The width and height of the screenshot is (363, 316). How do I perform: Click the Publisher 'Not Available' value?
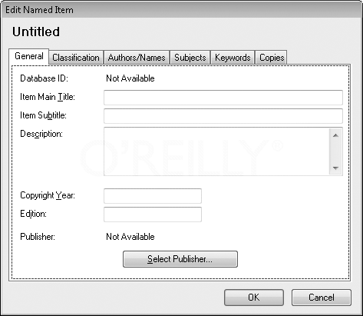130,237
